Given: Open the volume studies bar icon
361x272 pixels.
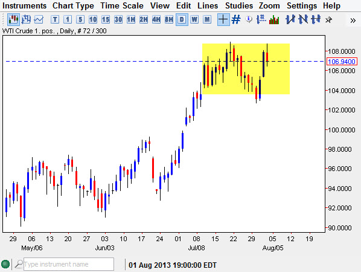Looking at the screenshot, I should (274, 20).
